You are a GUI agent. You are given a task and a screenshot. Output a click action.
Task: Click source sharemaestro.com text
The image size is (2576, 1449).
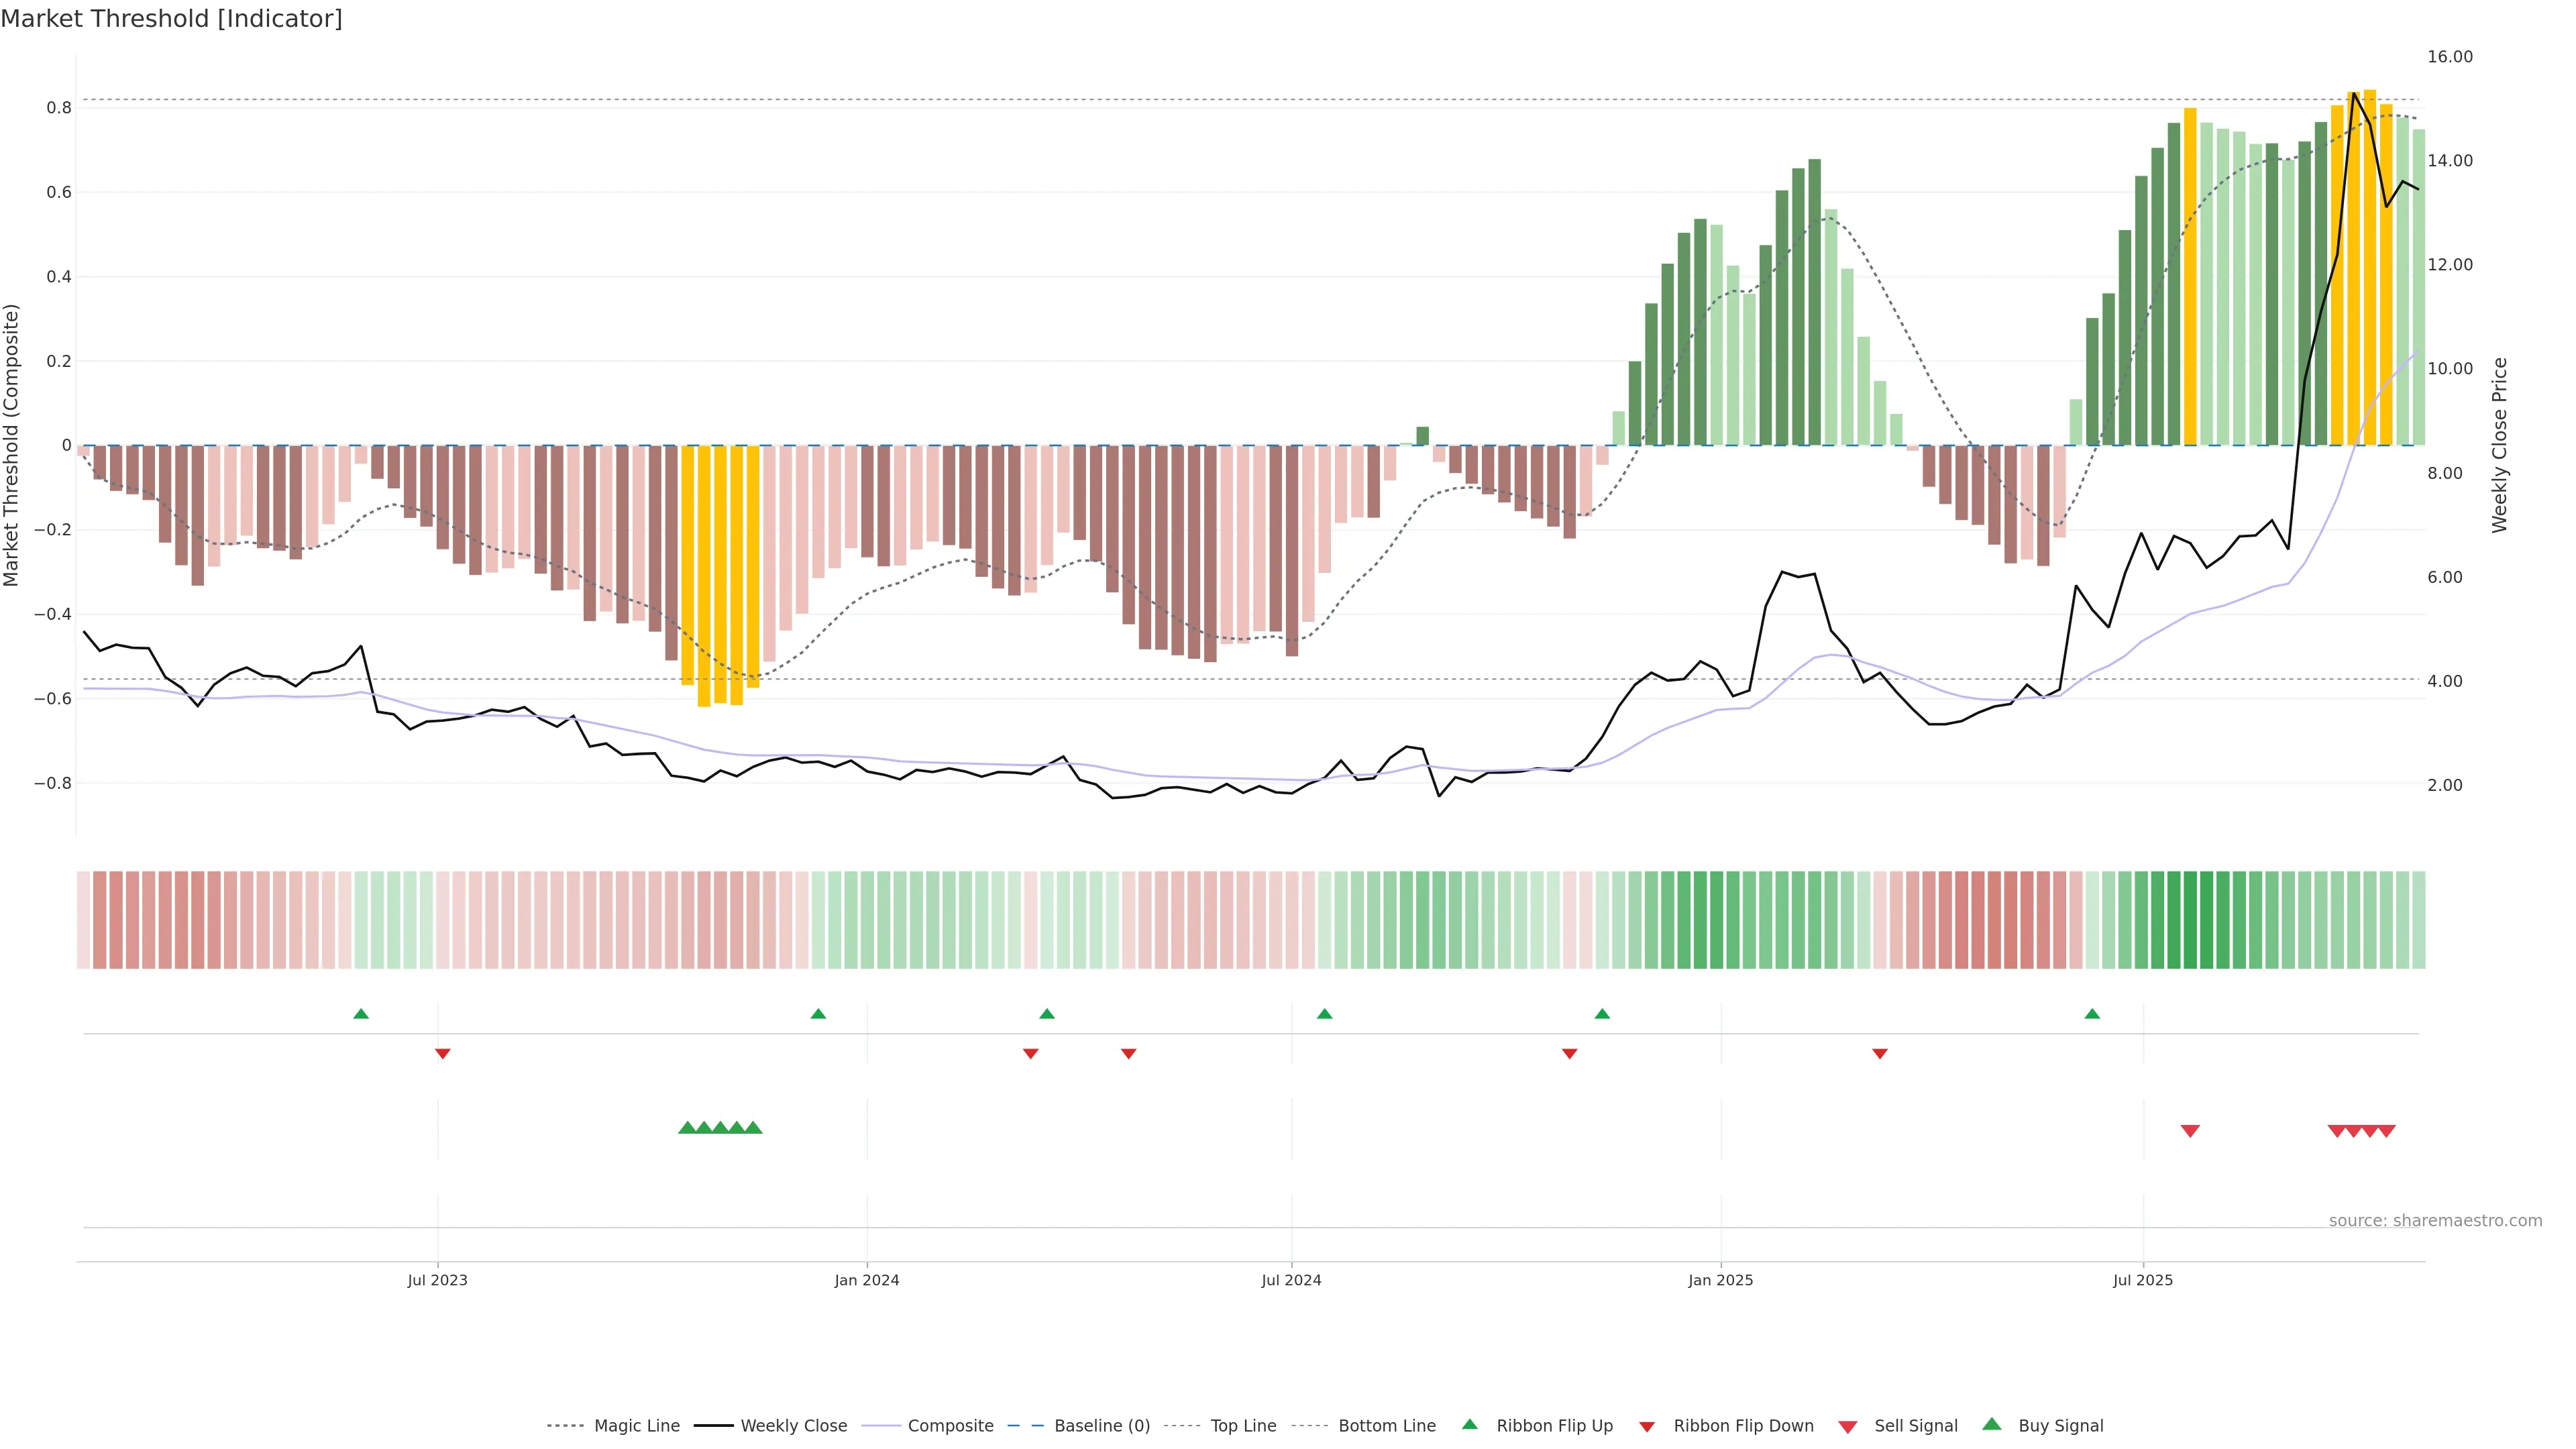(x=2435, y=1220)
